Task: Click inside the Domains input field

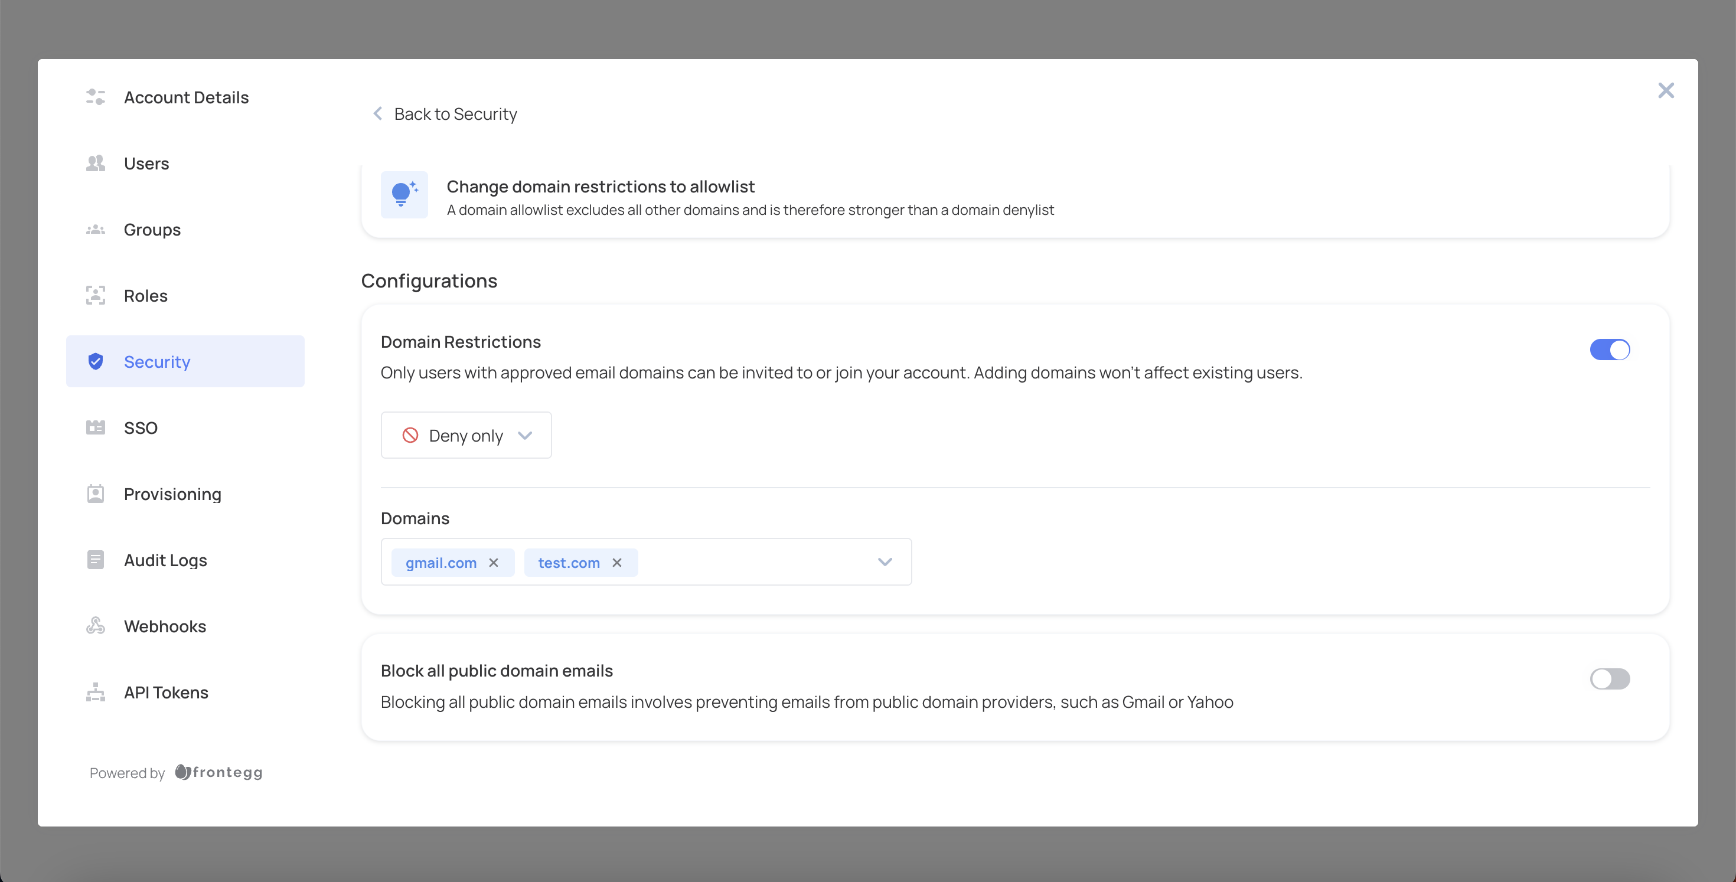Action: click(755, 562)
